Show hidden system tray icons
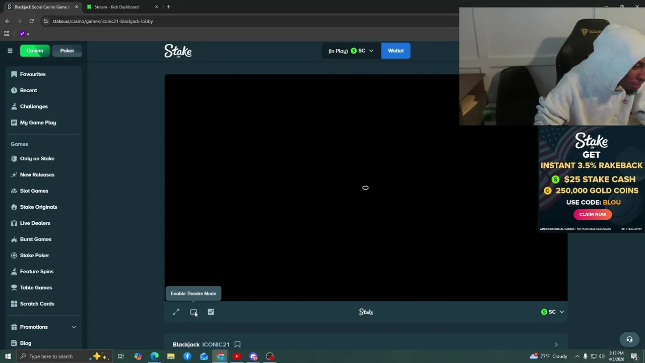 click(x=577, y=356)
